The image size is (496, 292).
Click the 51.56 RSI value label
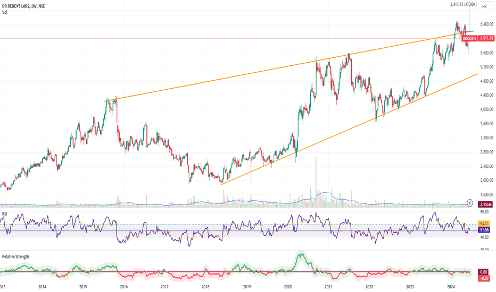pyautogui.click(x=484, y=230)
